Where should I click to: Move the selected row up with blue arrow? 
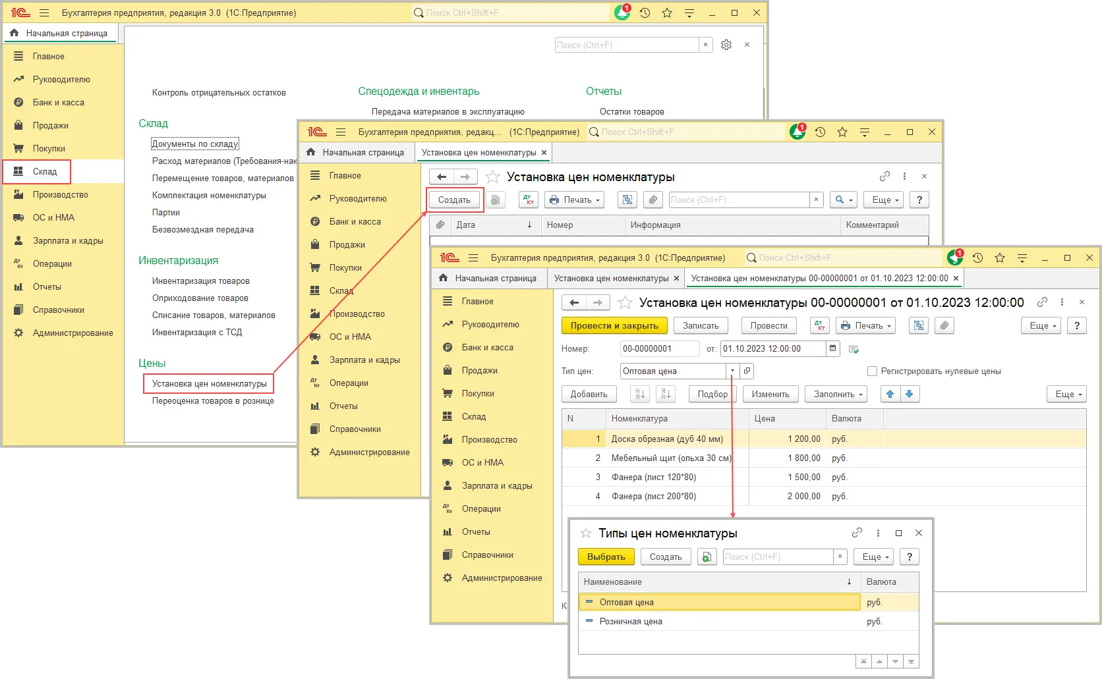(x=890, y=394)
